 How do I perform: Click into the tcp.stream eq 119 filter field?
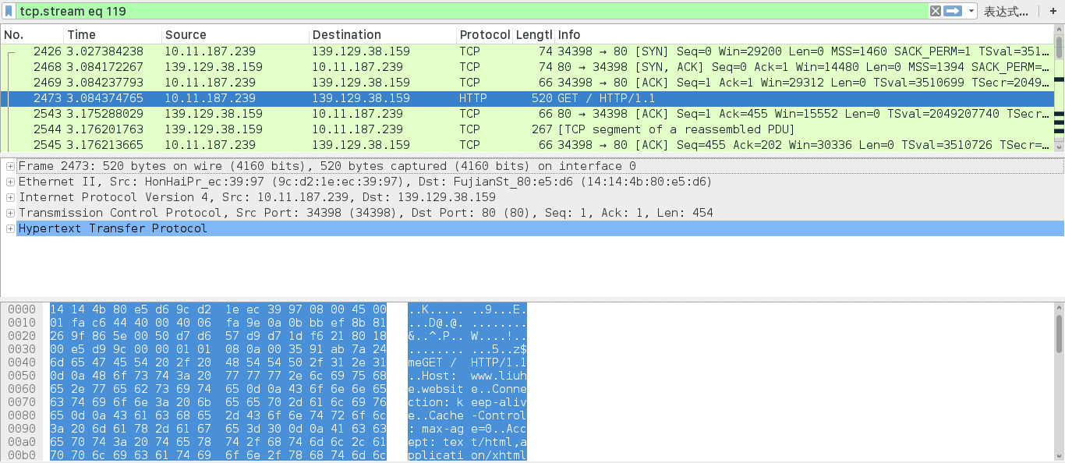pos(472,11)
